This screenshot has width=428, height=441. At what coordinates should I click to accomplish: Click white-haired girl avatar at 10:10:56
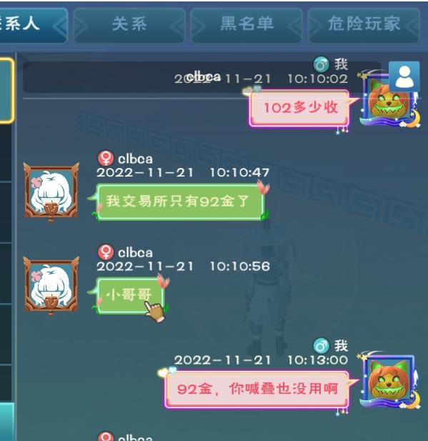[51, 286]
